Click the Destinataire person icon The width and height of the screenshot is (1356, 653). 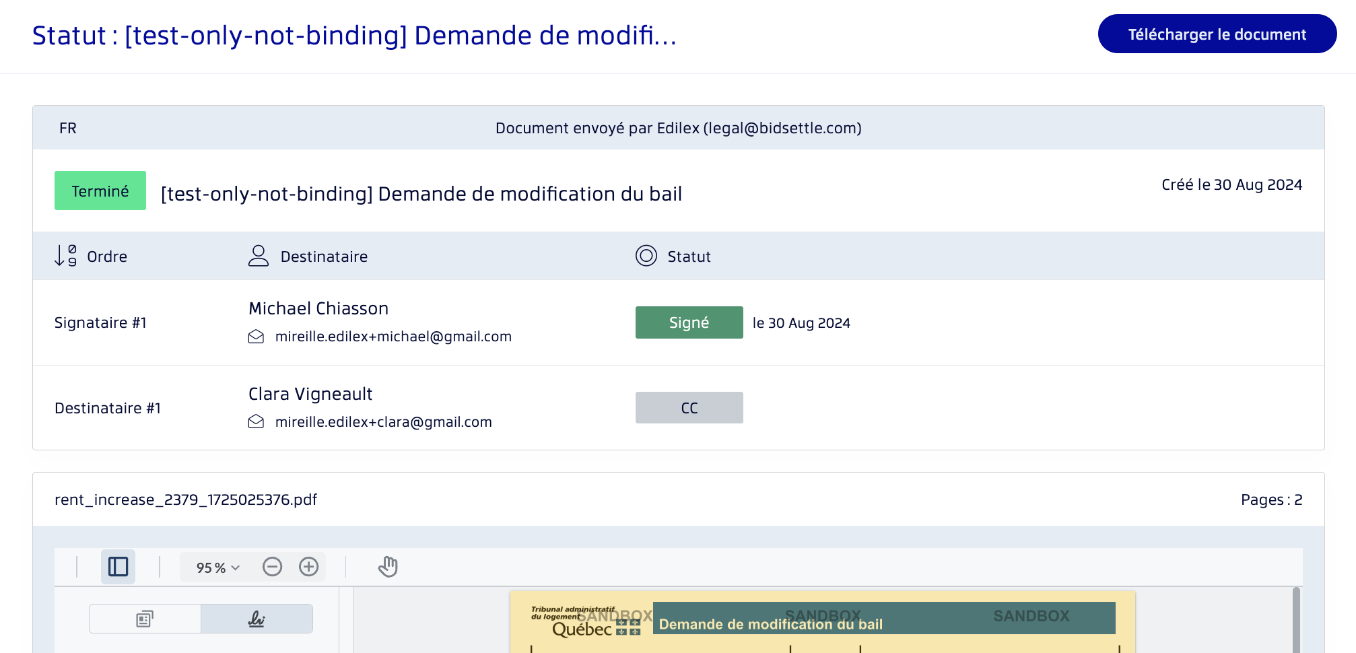(x=258, y=256)
